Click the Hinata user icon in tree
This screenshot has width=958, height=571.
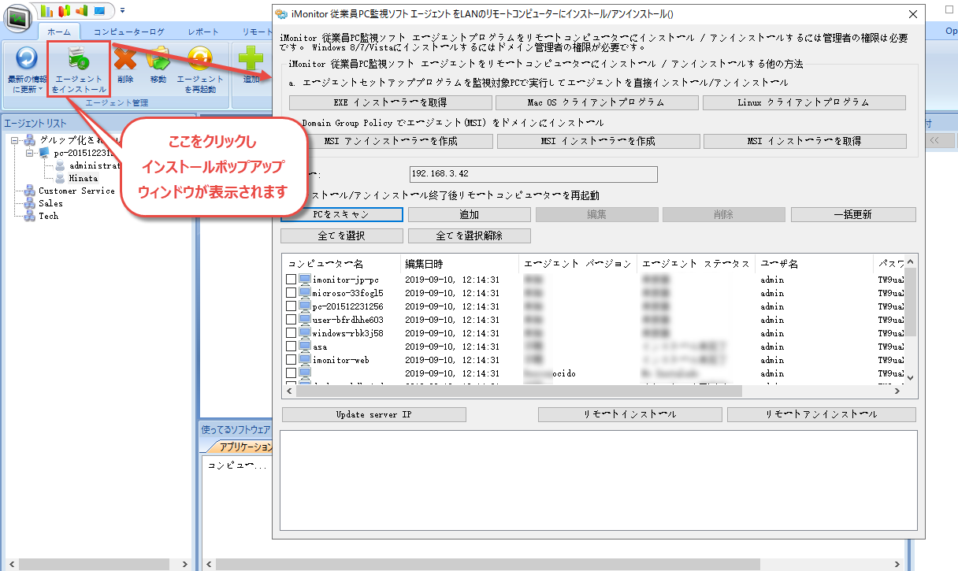tap(60, 178)
